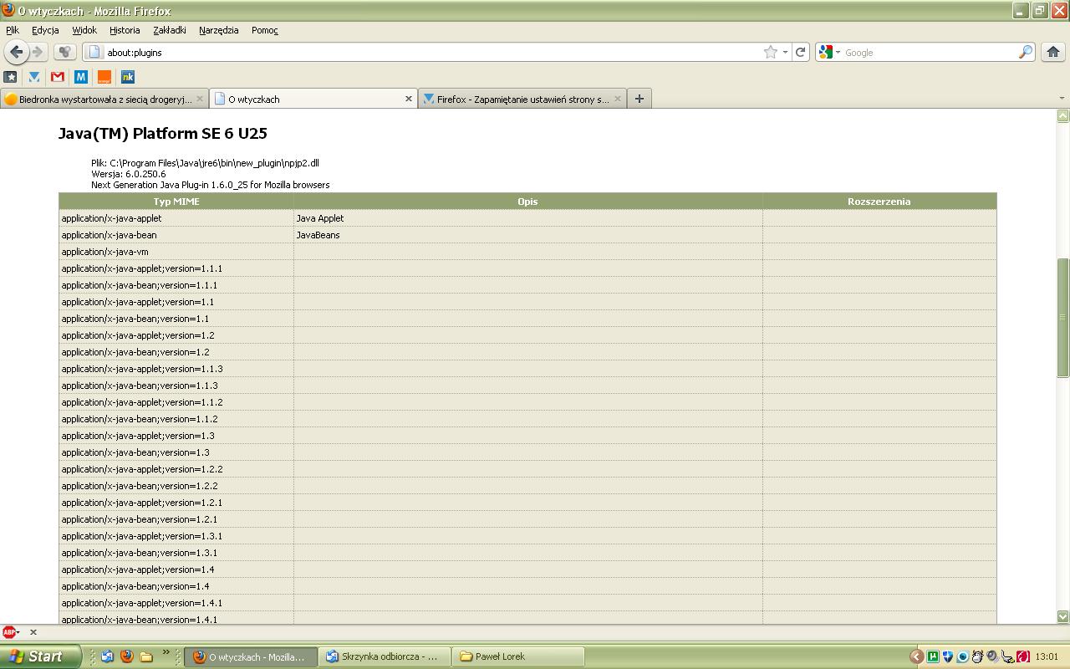Open the Adblock Plus dropdown arrow
Viewport: 1070px width, 669px height.
pyautogui.click(x=18, y=632)
